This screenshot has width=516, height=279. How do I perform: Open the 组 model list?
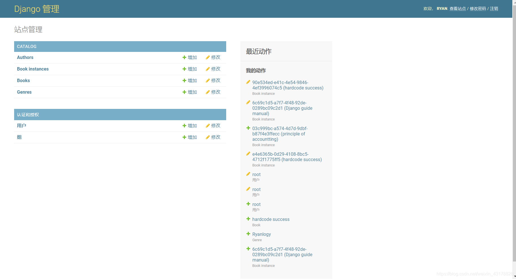click(x=19, y=137)
